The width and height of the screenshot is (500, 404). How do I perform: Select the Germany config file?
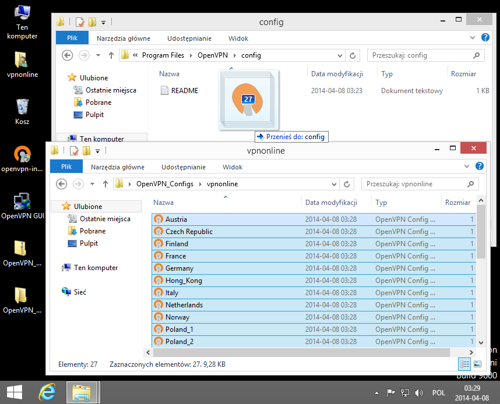click(314, 268)
